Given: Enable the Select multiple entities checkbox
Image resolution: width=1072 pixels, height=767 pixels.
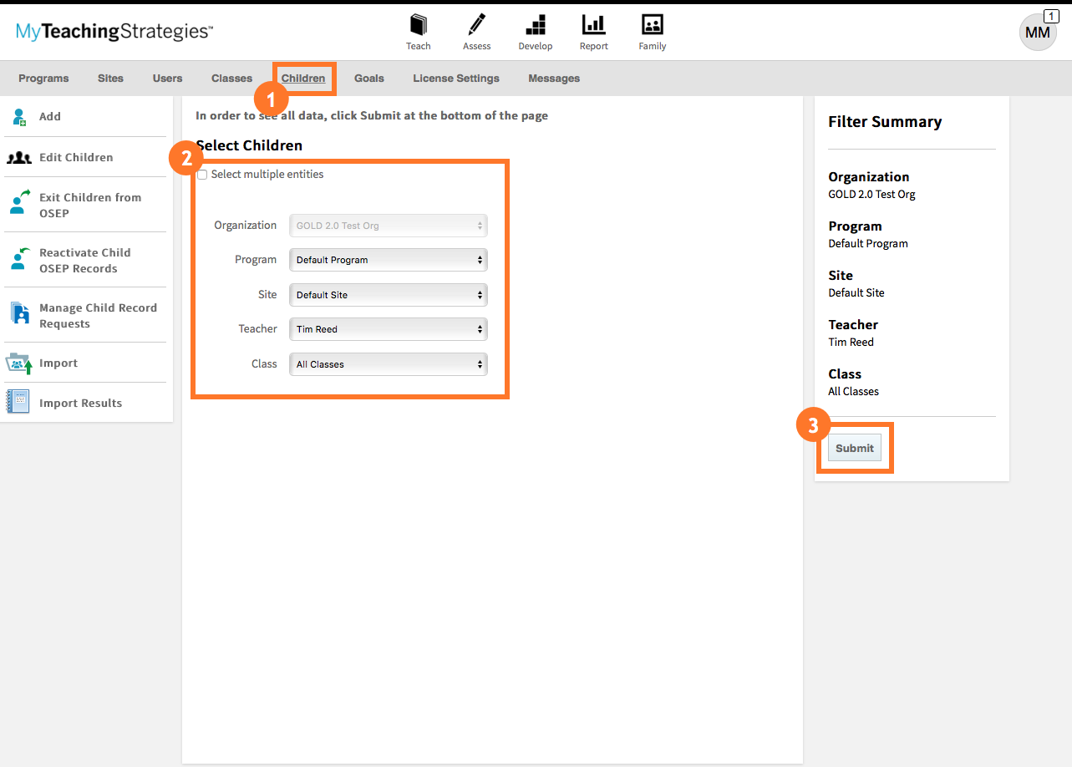Looking at the screenshot, I should click(x=201, y=174).
